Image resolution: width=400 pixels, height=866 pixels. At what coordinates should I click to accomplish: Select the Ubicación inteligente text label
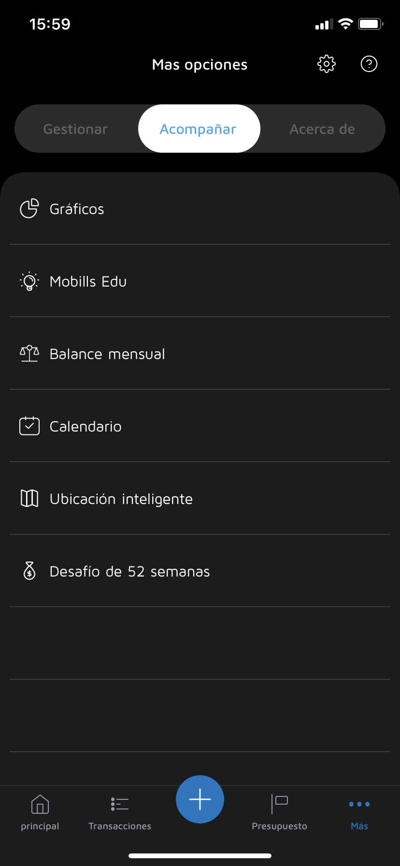121,499
